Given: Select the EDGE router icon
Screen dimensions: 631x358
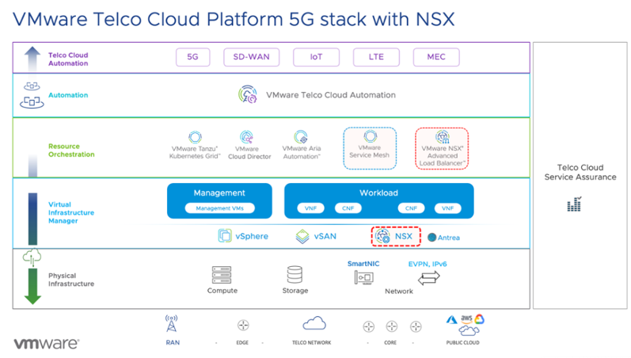Looking at the screenshot, I should pos(243,325).
